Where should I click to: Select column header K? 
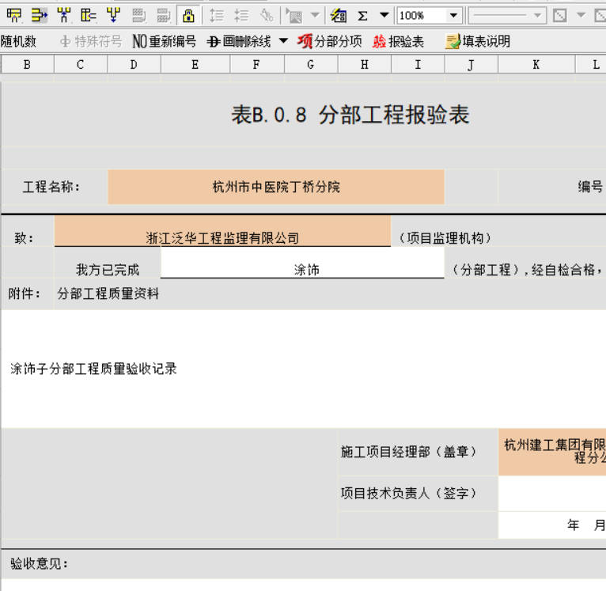536,65
